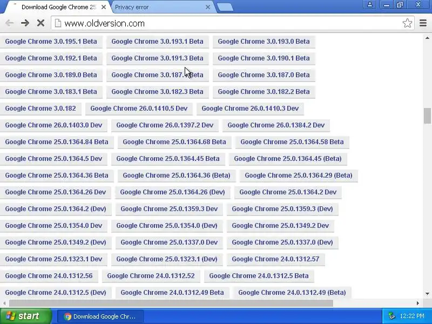This screenshot has height=324, width=432.
Task: Click the browser back arrow
Action: [10, 23]
